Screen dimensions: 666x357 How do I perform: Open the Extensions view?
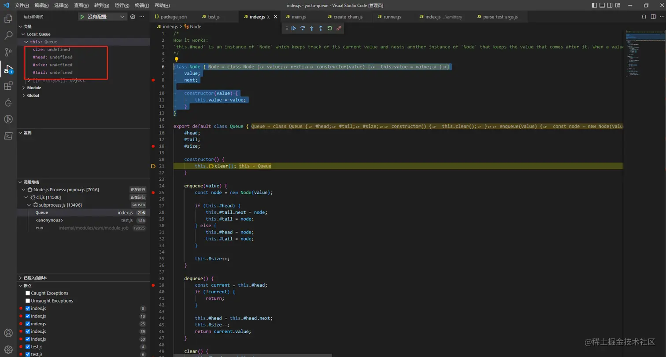point(8,86)
